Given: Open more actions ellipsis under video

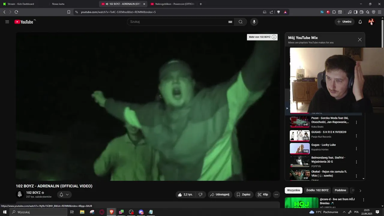Looking at the screenshot, I should click(x=276, y=194).
